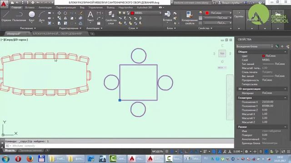Open the lineweight ПоСлою dropdown
Screen dimensions: 291x163
(231, 18)
